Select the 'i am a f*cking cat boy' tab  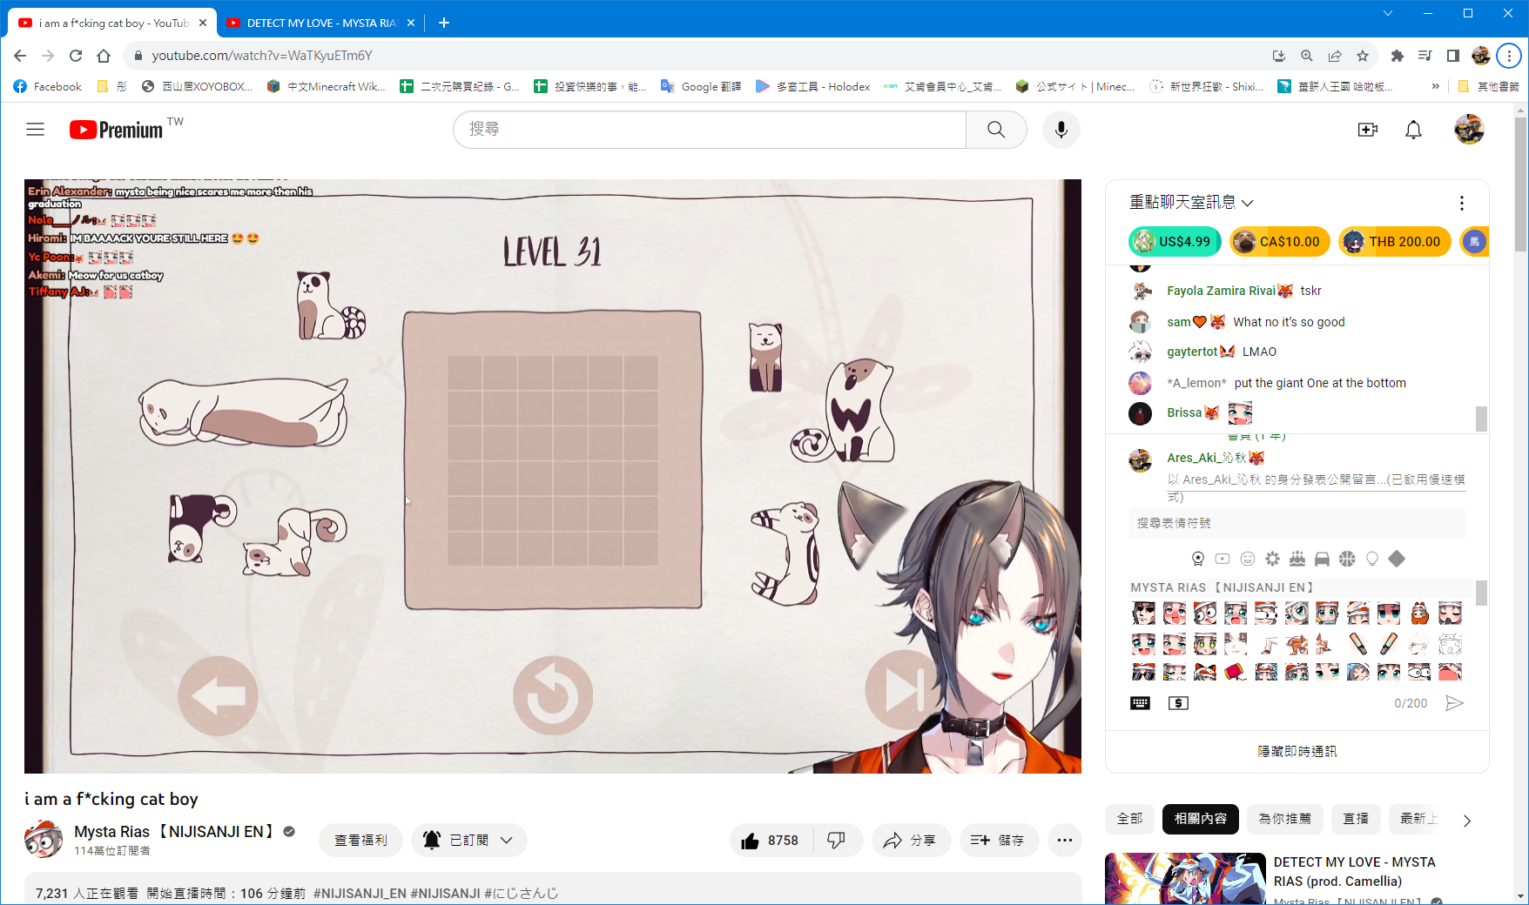pos(111,23)
